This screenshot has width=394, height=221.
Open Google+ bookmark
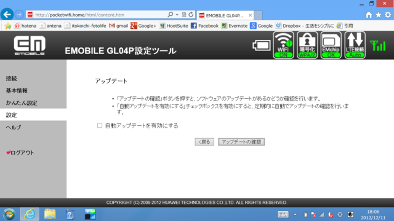[x=143, y=26]
